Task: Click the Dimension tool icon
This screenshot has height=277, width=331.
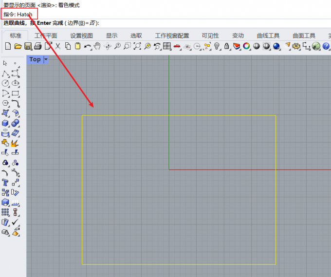Action: coord(306,46)
